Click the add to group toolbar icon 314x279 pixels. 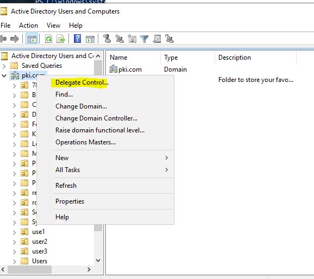coord(169,39)
